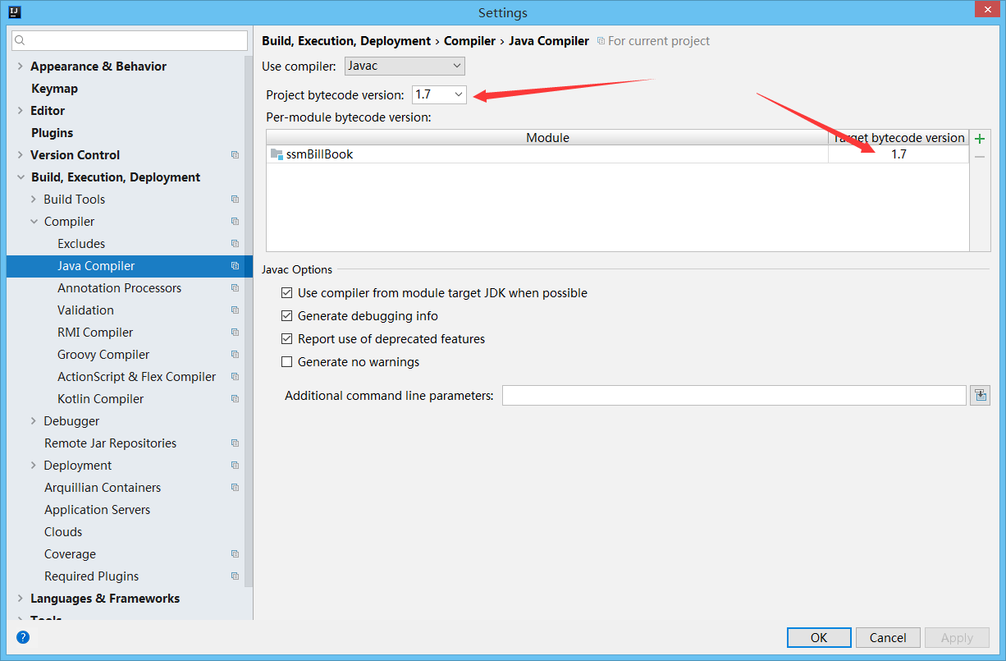Click the settings search field
The image size is (1006, 661).
(x=130, y=40)
